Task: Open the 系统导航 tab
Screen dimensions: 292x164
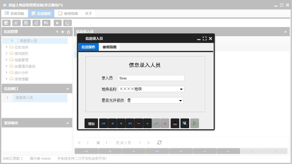Action: [15, 13]
